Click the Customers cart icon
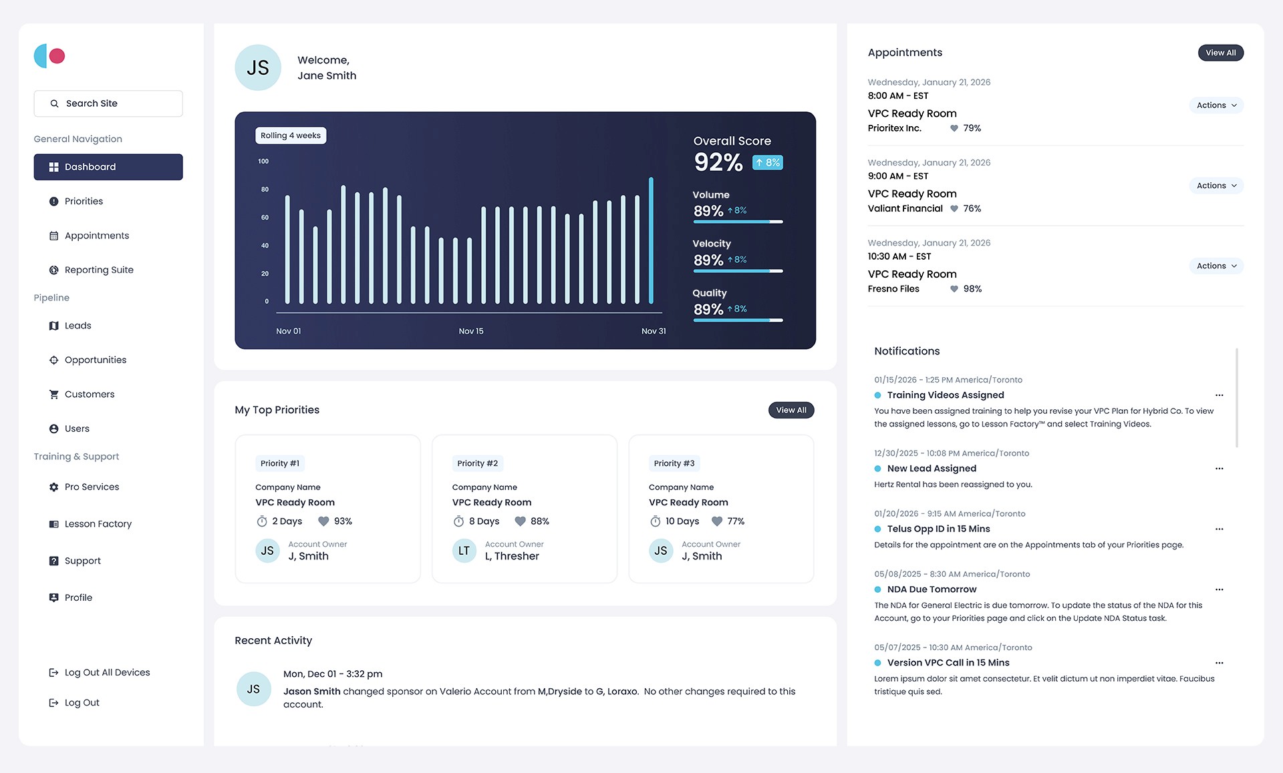Screen dimensions: 1283x773 click(53, 395)
